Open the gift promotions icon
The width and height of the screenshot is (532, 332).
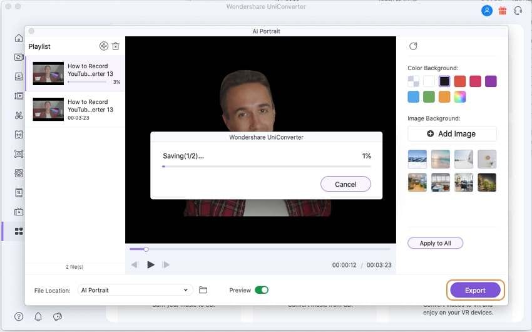click(503, 11)
